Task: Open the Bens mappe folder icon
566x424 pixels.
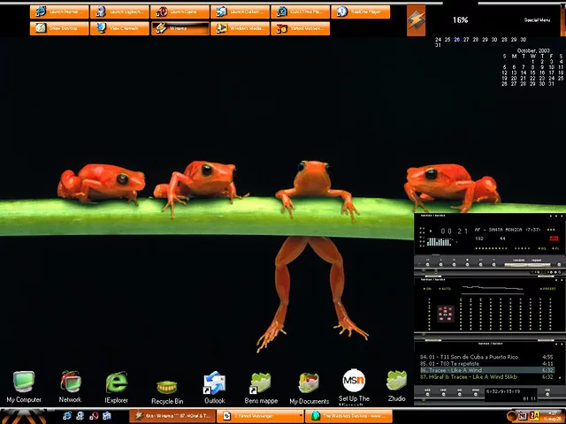Action: [x=260, y=384]
